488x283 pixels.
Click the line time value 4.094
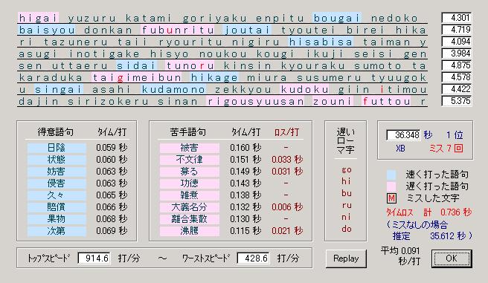point(456,42)
